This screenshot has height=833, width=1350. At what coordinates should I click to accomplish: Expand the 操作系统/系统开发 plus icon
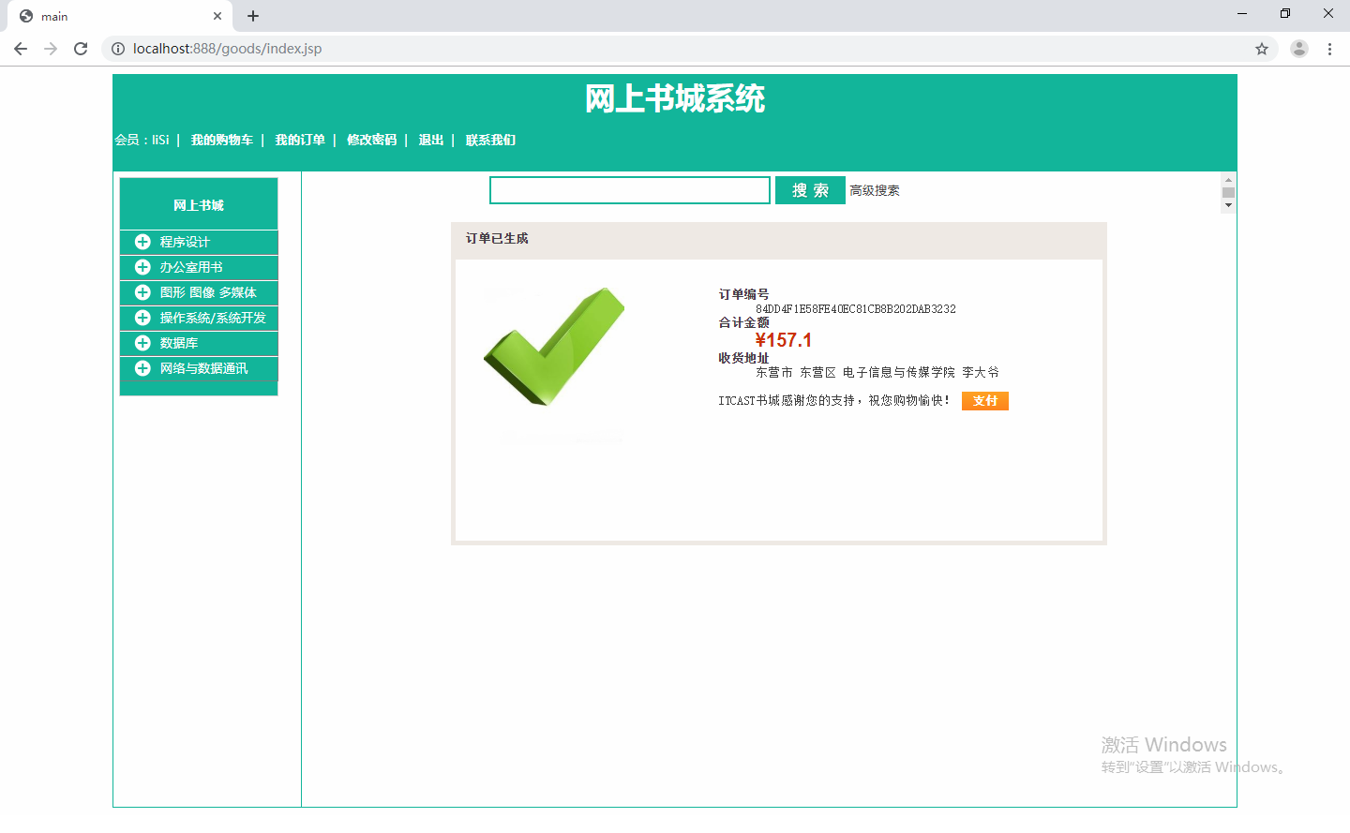coord(142,318)
